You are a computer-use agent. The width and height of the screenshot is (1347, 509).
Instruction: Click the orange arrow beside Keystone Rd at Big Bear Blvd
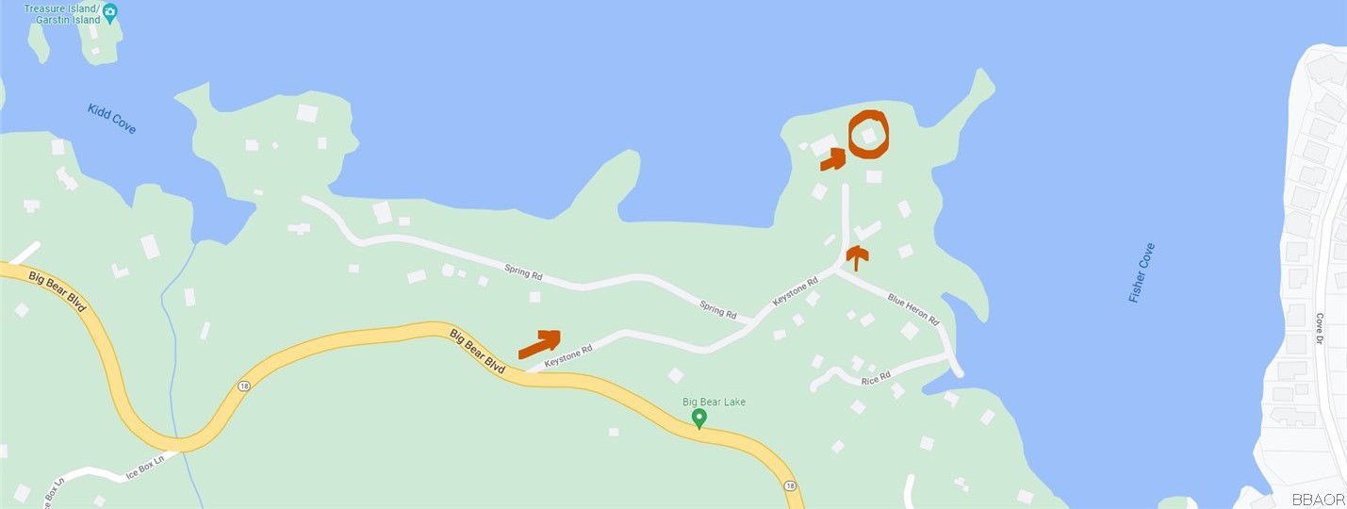click(x=539, y=344)
